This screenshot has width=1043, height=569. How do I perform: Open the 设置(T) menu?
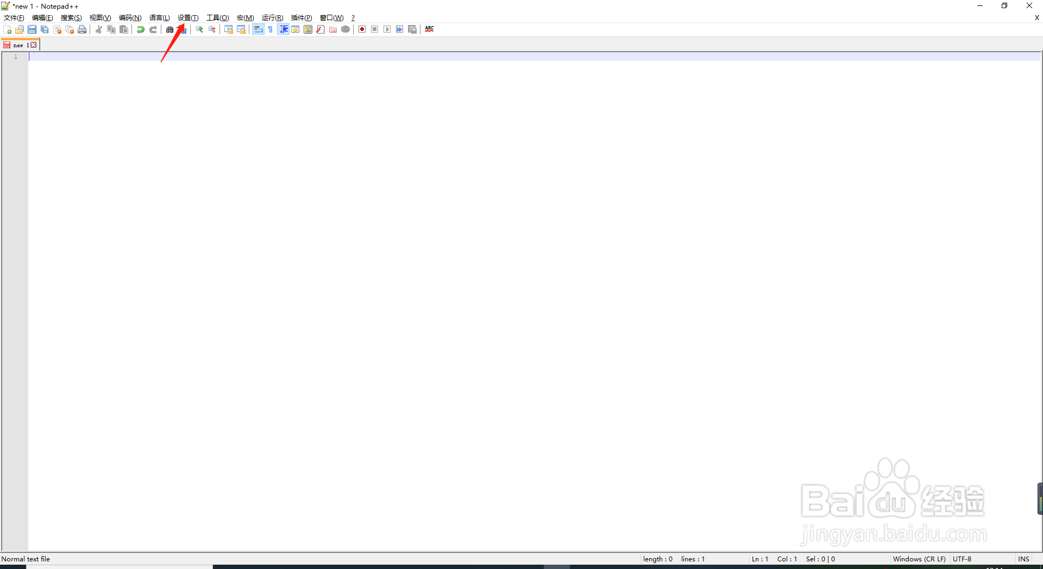point(188,18)
